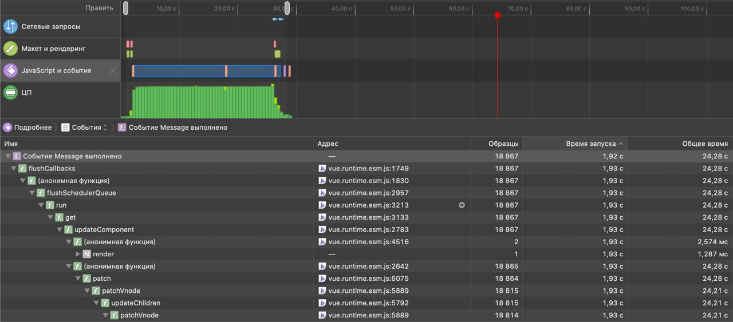Collapse the patch row at line 6075
Image resolution: width=733 pixels, height=322 pixels.
point(78,279)
